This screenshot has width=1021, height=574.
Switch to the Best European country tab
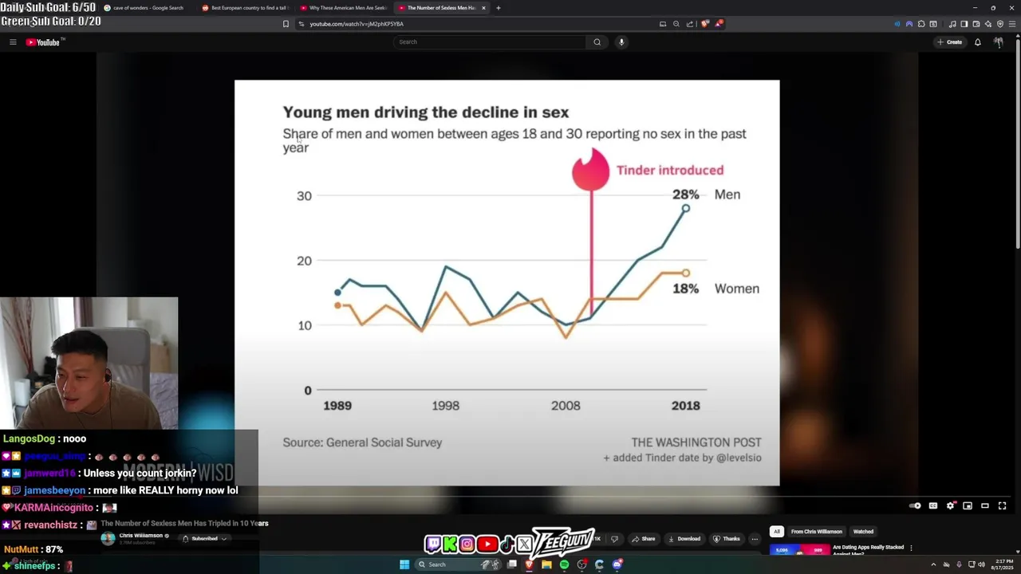[245, 8]
